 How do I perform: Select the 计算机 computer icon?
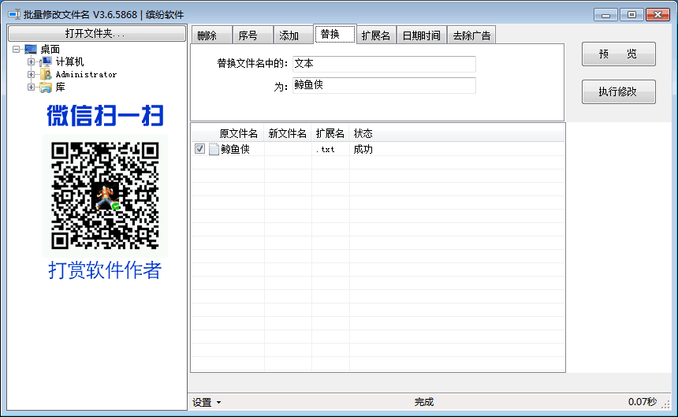coord(47,61)
